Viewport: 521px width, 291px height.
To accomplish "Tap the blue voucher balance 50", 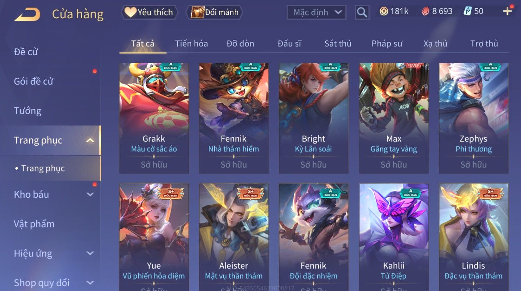I will click(473, 11).
